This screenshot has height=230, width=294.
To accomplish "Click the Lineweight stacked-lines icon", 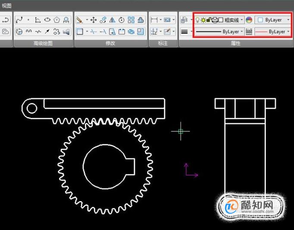I will point(185,31).
